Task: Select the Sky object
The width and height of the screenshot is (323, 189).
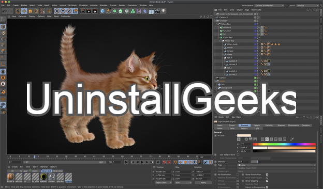Action: coord(223,85)
